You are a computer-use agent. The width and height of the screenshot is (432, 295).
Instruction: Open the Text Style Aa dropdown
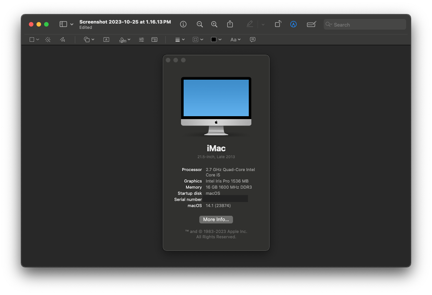235,39
